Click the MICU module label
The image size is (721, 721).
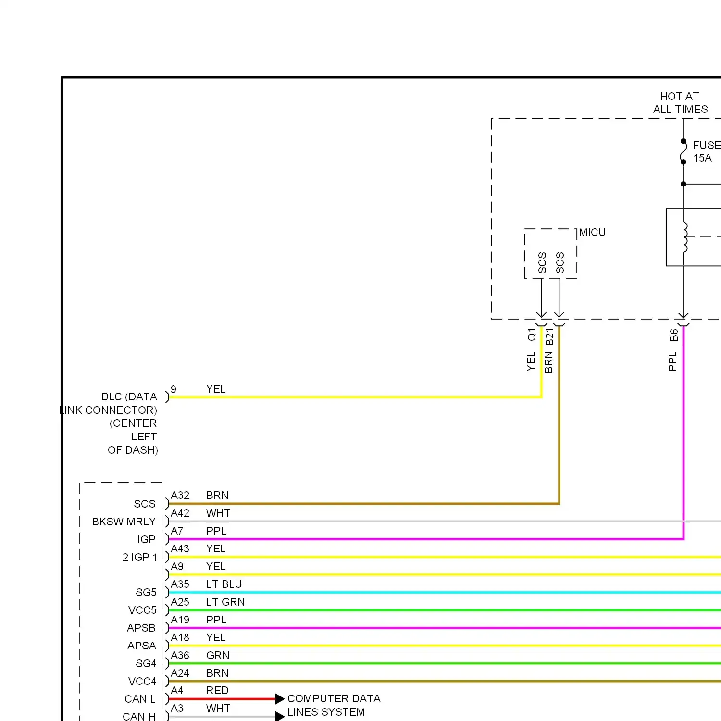592,233
